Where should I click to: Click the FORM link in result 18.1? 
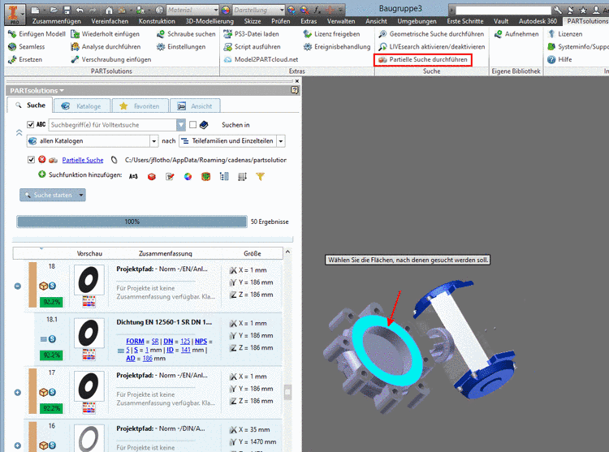(135, 341)
